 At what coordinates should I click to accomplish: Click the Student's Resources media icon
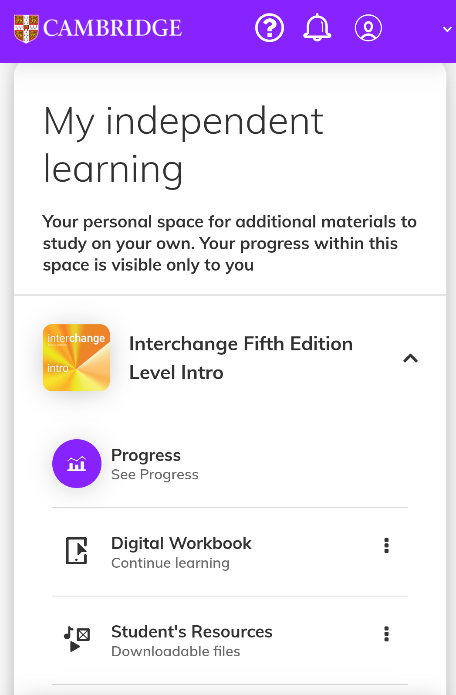click(x=77, y=639)
